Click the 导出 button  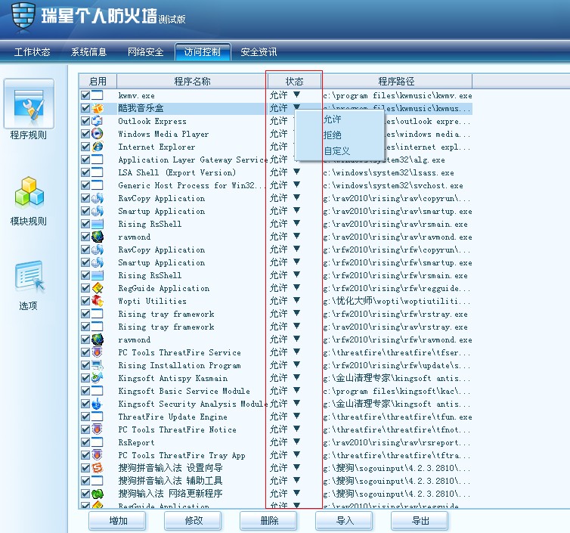click(x=420, y=521)
